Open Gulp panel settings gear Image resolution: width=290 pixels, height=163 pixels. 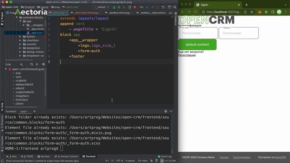point(43,64)
